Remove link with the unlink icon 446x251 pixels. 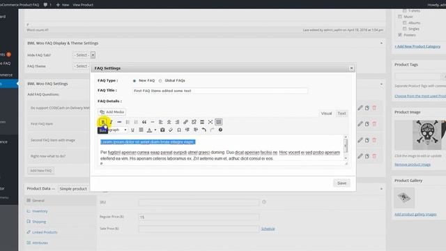click(x=194, y=122)
